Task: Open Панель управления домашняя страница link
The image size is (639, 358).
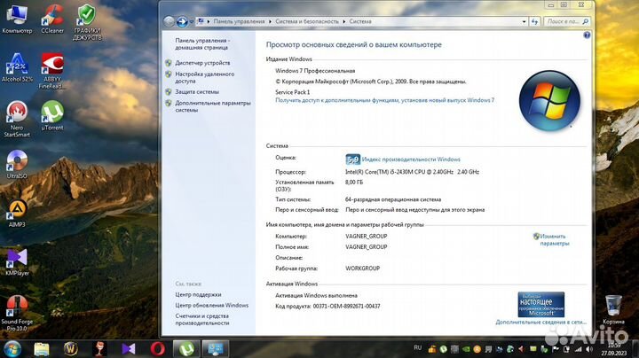Action: pyautogui.click(x=202, y=44)
